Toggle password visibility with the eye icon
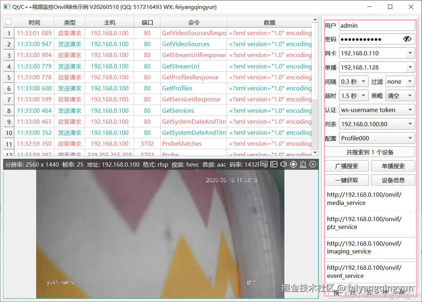Viewport: 422px width, 302px height. [407, 39]
